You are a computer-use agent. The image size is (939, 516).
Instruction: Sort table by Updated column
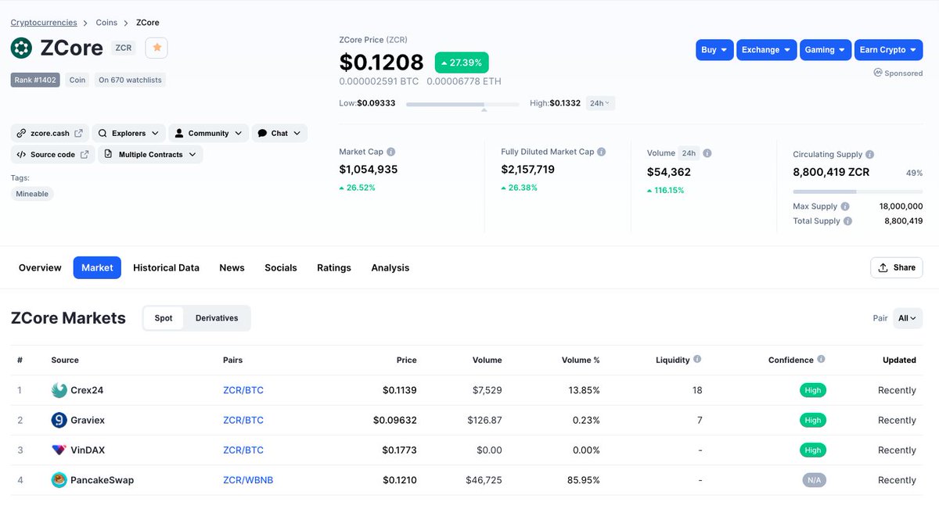click(899, 360)
